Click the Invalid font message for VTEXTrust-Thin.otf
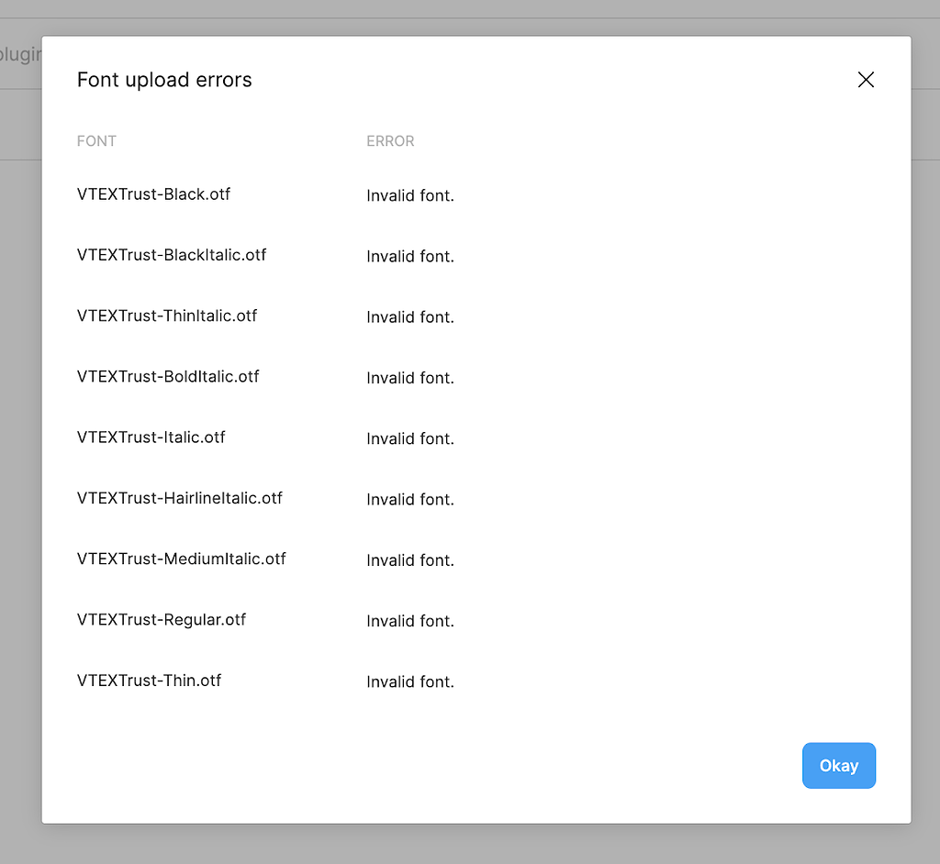 [x=410, y=681]
